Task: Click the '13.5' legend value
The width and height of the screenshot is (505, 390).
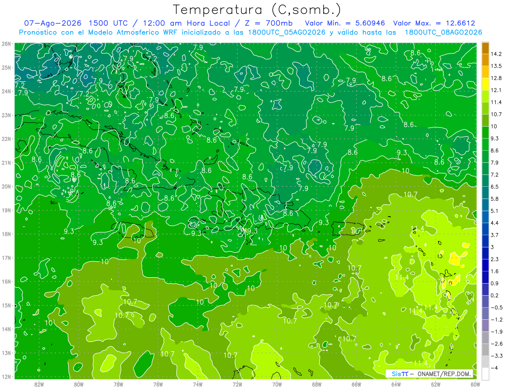Action: click(x=496, y=66)
